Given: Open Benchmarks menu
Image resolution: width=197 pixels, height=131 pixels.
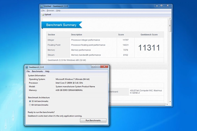Looking at the screenshot, I should (x=38, y=71).
